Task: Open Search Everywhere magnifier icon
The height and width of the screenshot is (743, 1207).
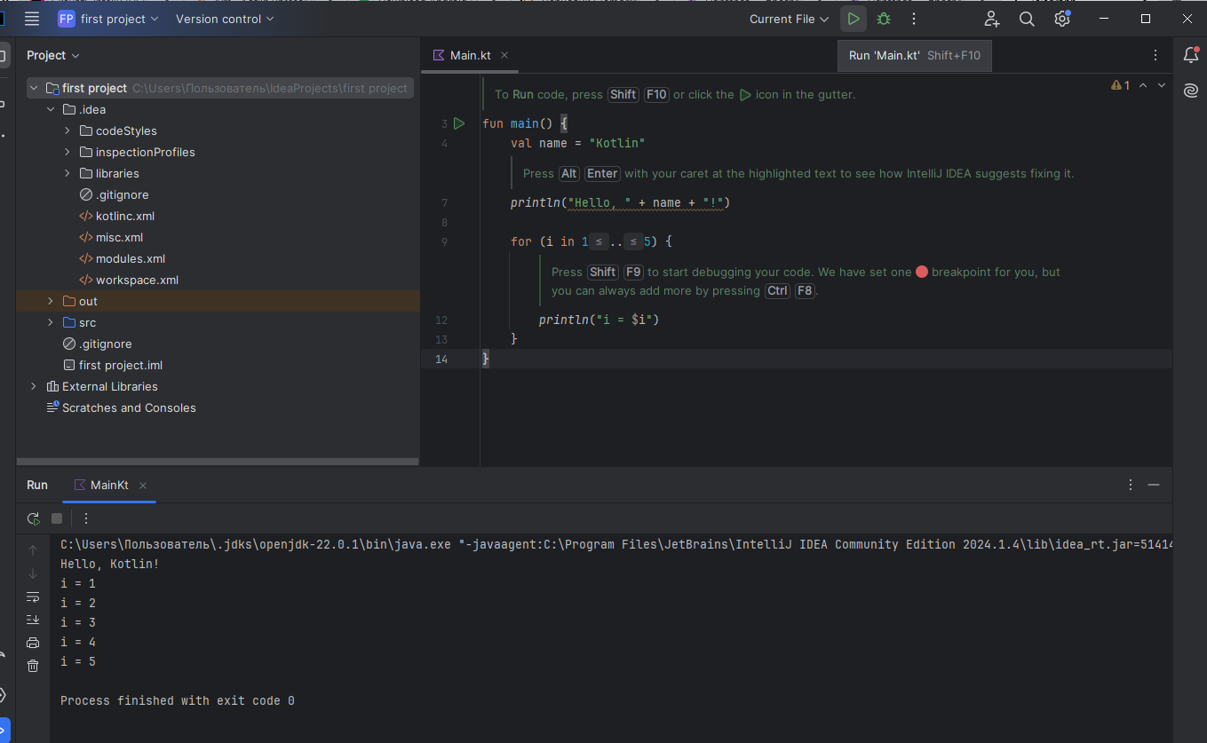Action: point(1027,19)
